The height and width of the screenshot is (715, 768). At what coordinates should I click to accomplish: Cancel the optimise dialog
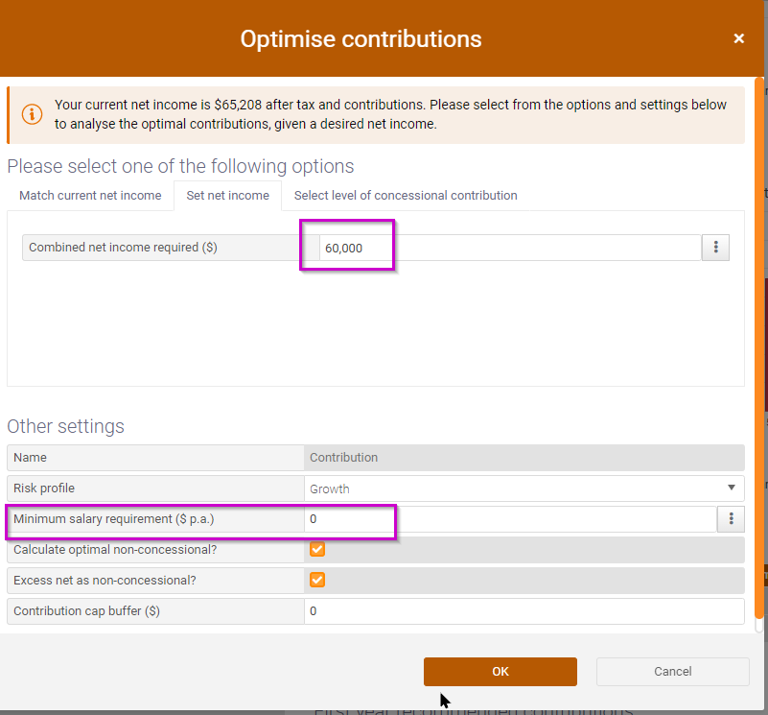(672, 672)
